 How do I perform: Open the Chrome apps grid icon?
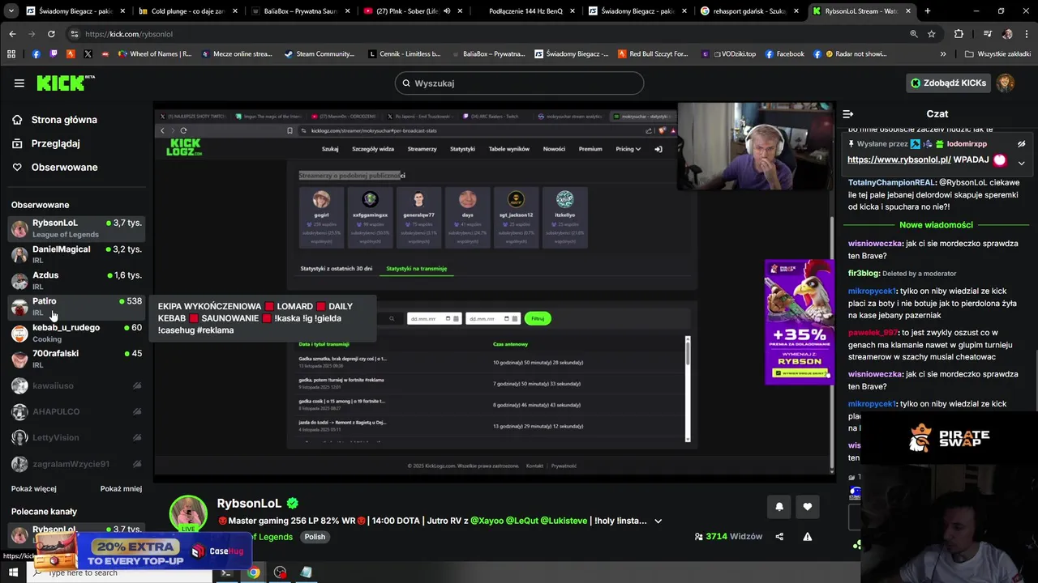pyautogui.click(x=11, y=54)
